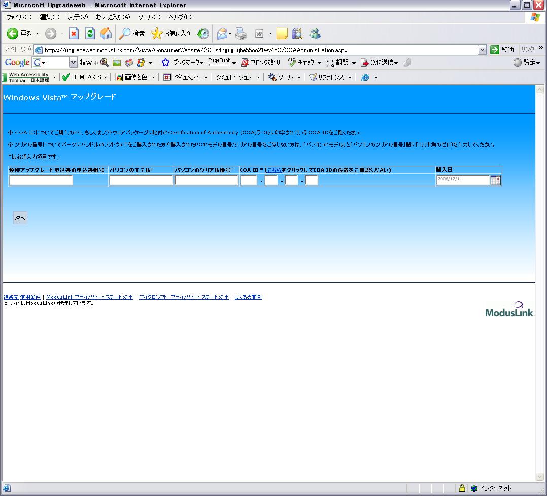Open the シミュレーション dropdown menu
This screenshot has width=547, height=496.
pyautogui.click(x=258, y=78)
